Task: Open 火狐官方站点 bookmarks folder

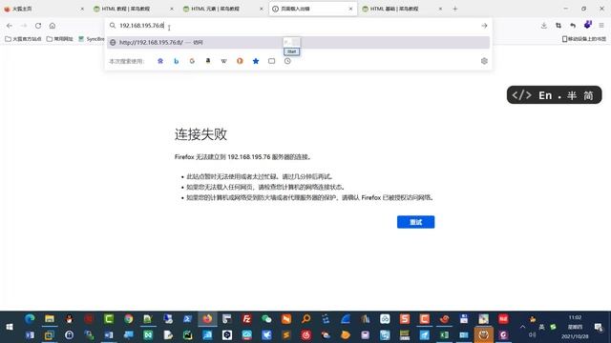Action: [x=23, y=39]
